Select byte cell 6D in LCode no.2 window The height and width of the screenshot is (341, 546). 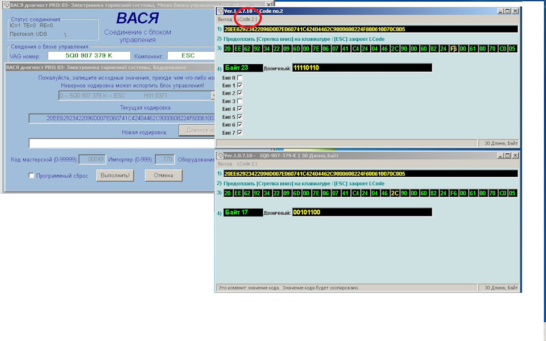pos(296,49)
